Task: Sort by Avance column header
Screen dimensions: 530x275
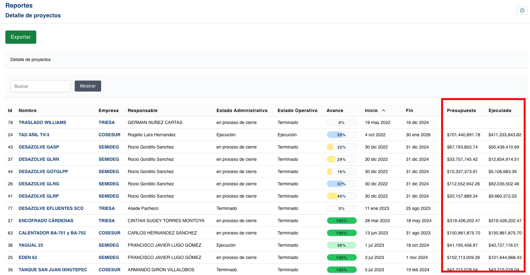Action: coord(335,110)
